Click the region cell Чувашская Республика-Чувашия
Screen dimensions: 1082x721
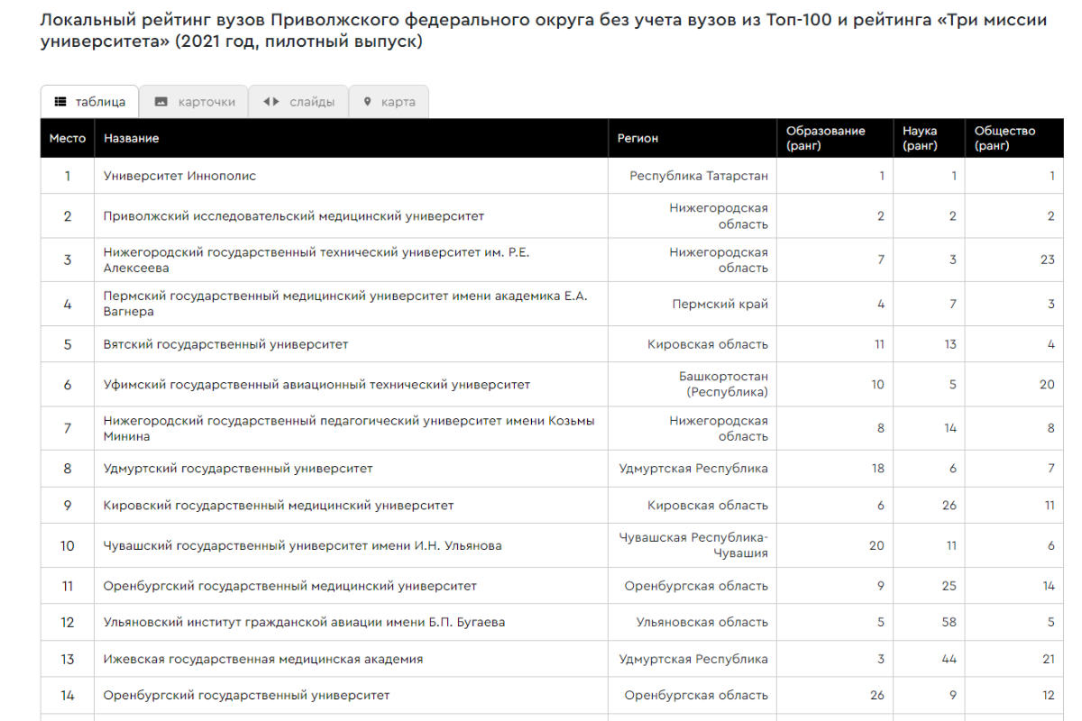(x=693, y=546)
